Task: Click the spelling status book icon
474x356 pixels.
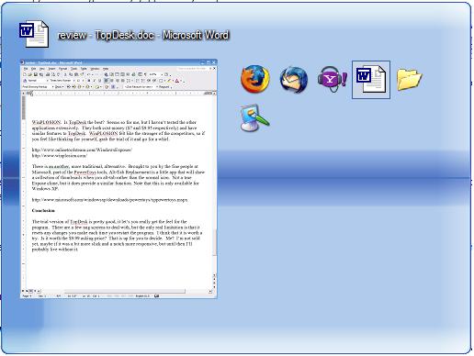Action: 156,296
